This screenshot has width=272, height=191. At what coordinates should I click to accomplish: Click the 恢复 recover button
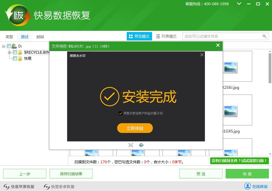pos(247,174)
